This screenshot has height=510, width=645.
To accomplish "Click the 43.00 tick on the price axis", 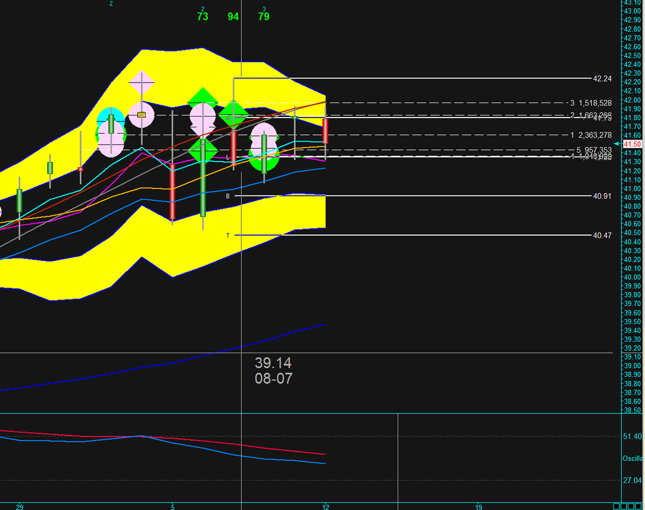I will tap(633, 11).
